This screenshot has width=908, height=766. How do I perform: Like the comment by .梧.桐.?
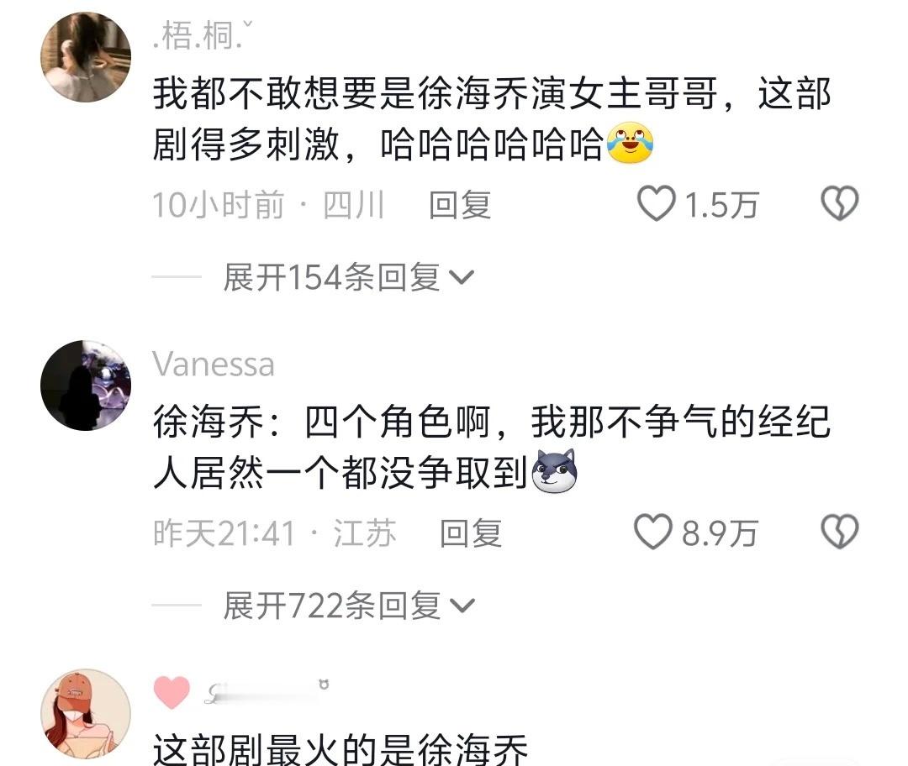point(657,203)
